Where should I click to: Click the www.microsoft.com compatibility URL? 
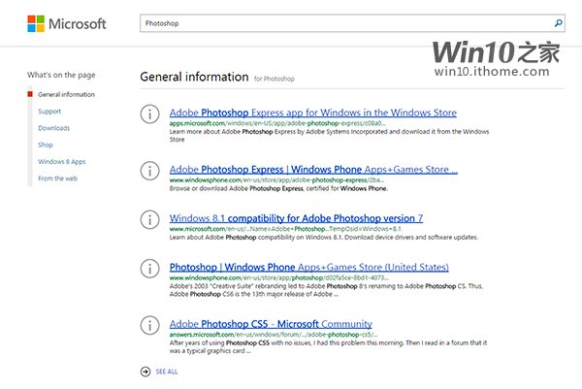285,229
